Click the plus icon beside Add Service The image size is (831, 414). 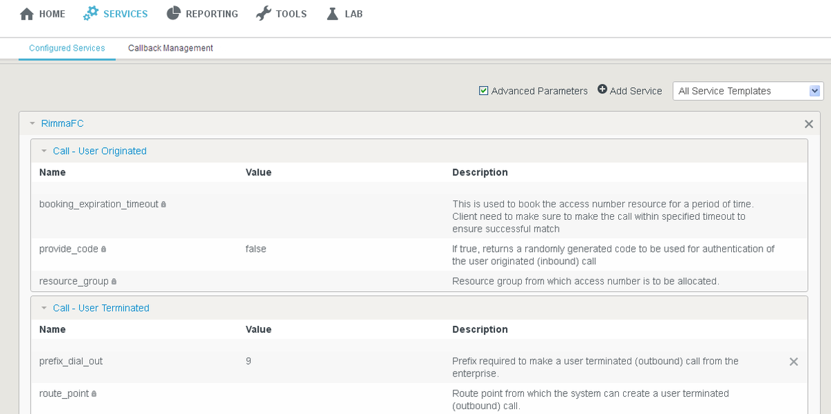pos(602,89)
